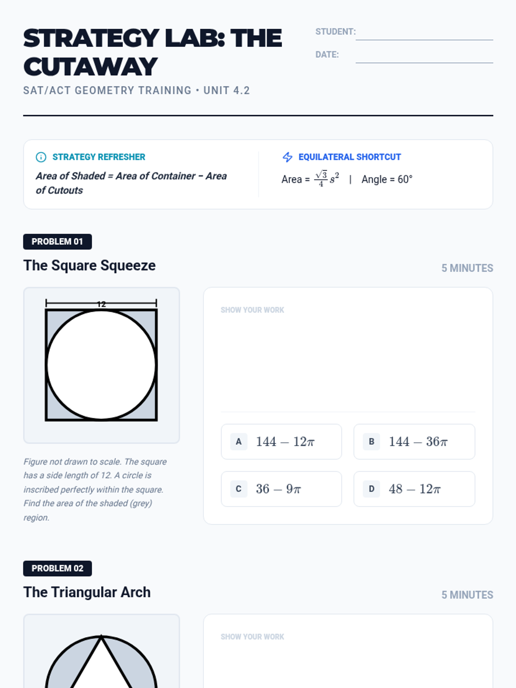Choose answer option D: 48 − 12π
The width and height of the screenshot is (516, 688).
414,489
